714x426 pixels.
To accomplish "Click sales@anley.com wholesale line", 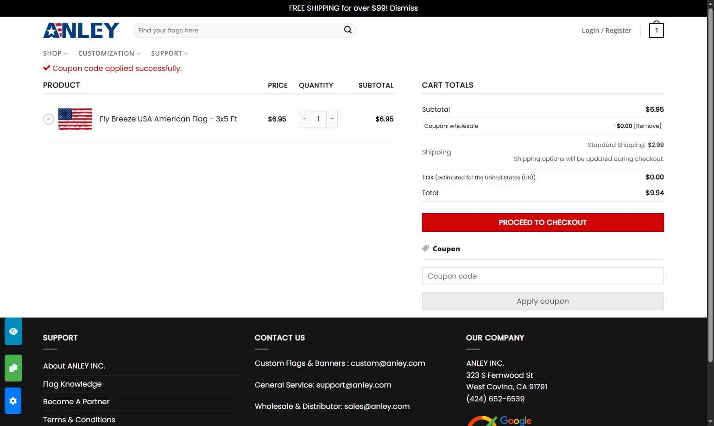I will click(x=332, y=407).
